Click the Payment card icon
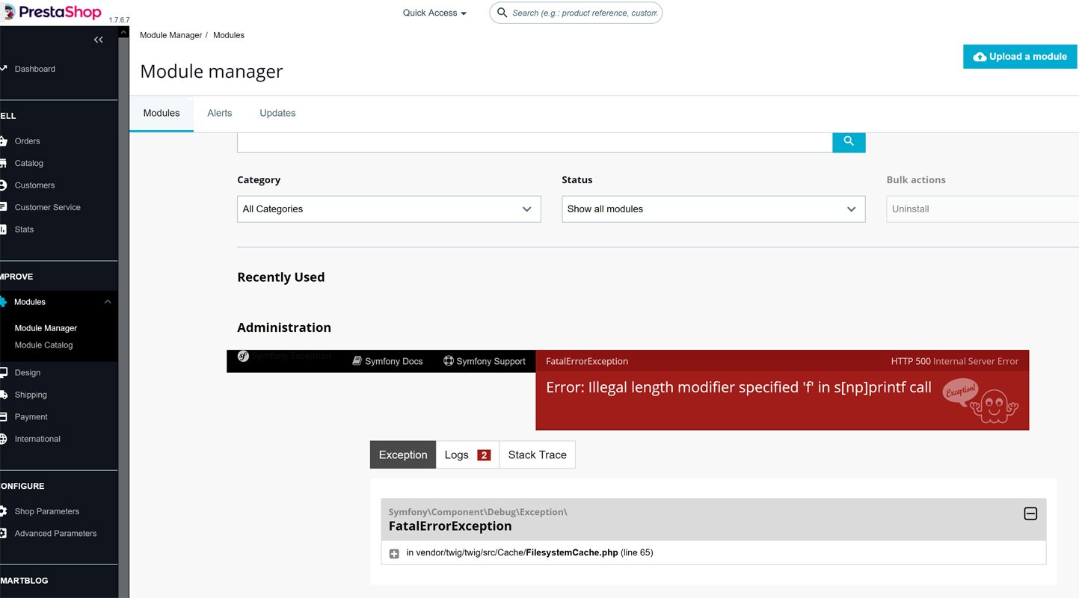The height and width of the screenshot is (598, 1079). 4,417
